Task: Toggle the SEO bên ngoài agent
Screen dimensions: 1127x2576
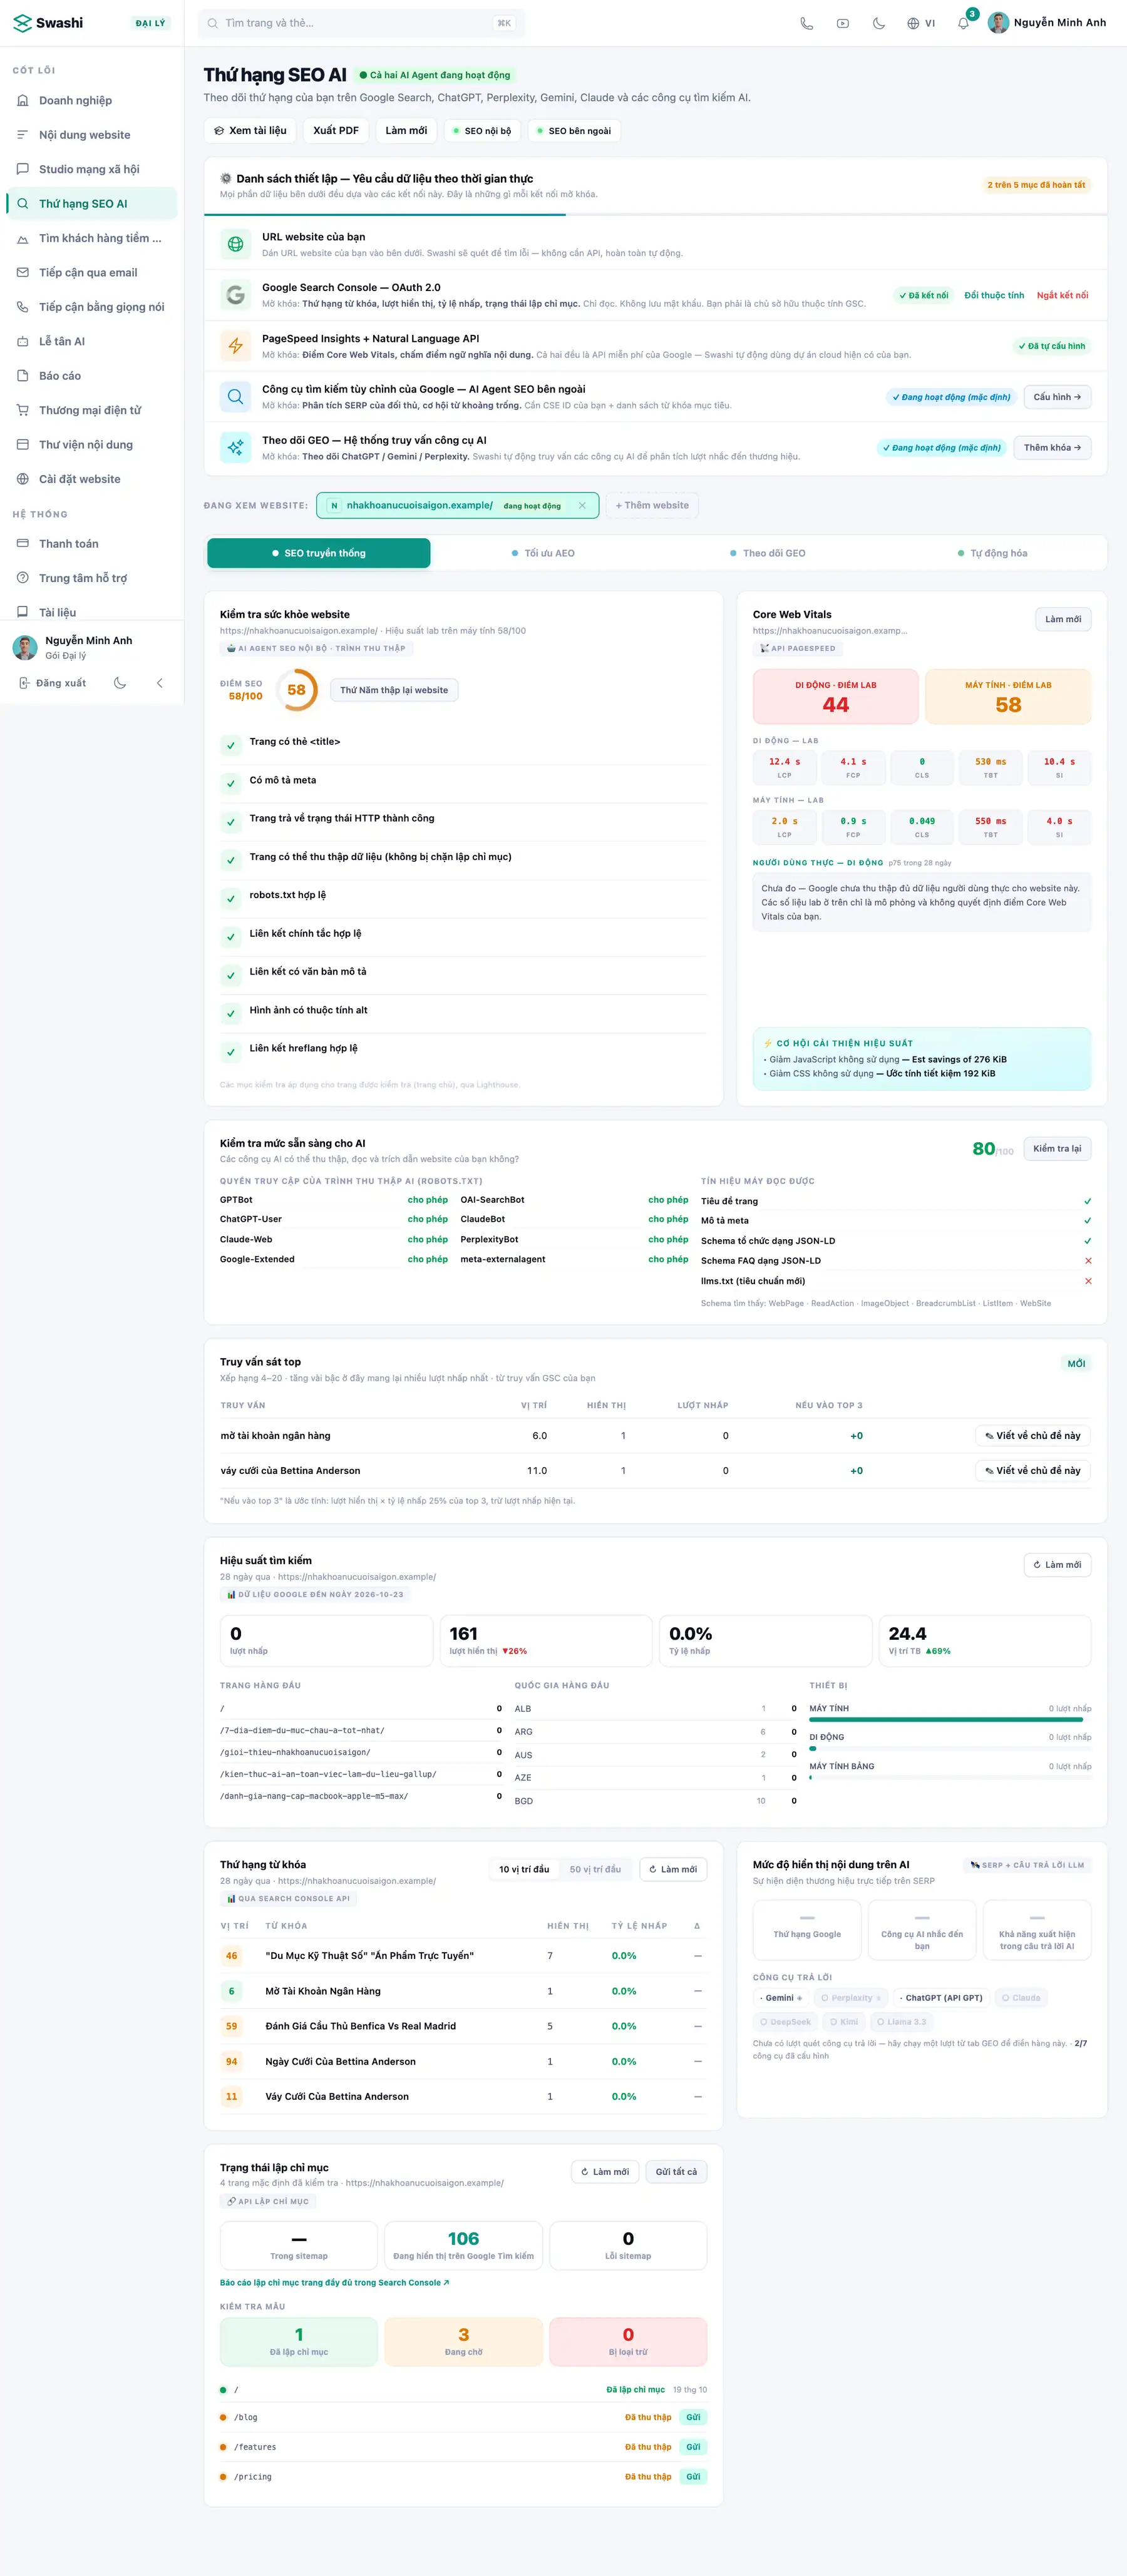Action: (574, 131)
